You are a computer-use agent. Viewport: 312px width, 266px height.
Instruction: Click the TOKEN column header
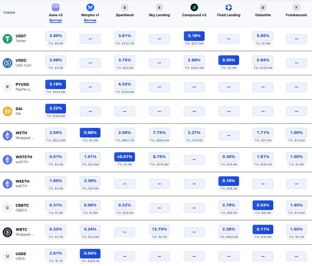click(x=9, y=13)
